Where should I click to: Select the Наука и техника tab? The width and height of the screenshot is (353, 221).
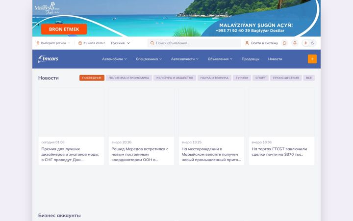tap(214, 78)
